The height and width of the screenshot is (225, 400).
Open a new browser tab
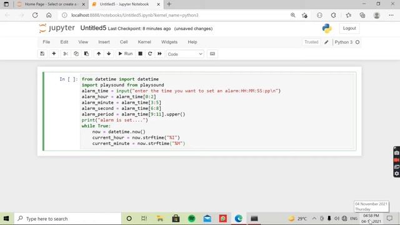[169, 4]
